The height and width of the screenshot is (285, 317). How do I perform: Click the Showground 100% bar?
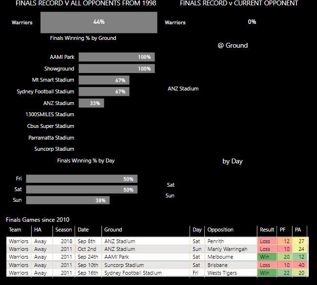[117, 69]
